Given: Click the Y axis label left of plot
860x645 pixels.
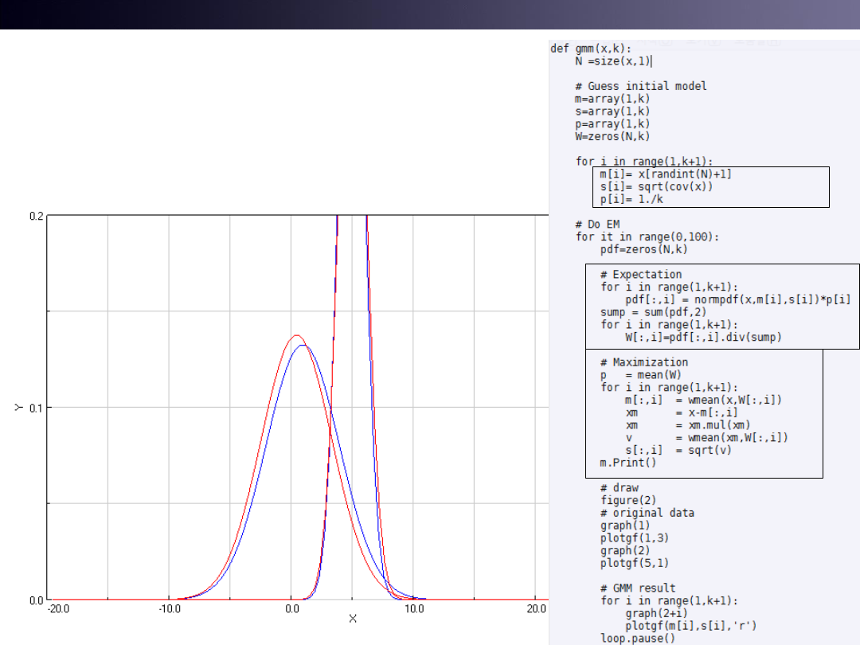Looking at the screenshot, I should tap(18, 407).
